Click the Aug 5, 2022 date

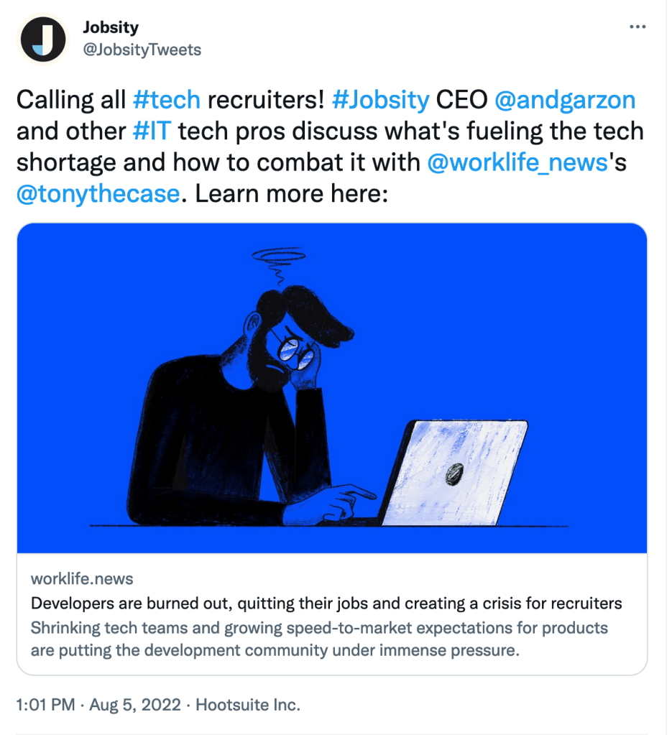(134, 705)
